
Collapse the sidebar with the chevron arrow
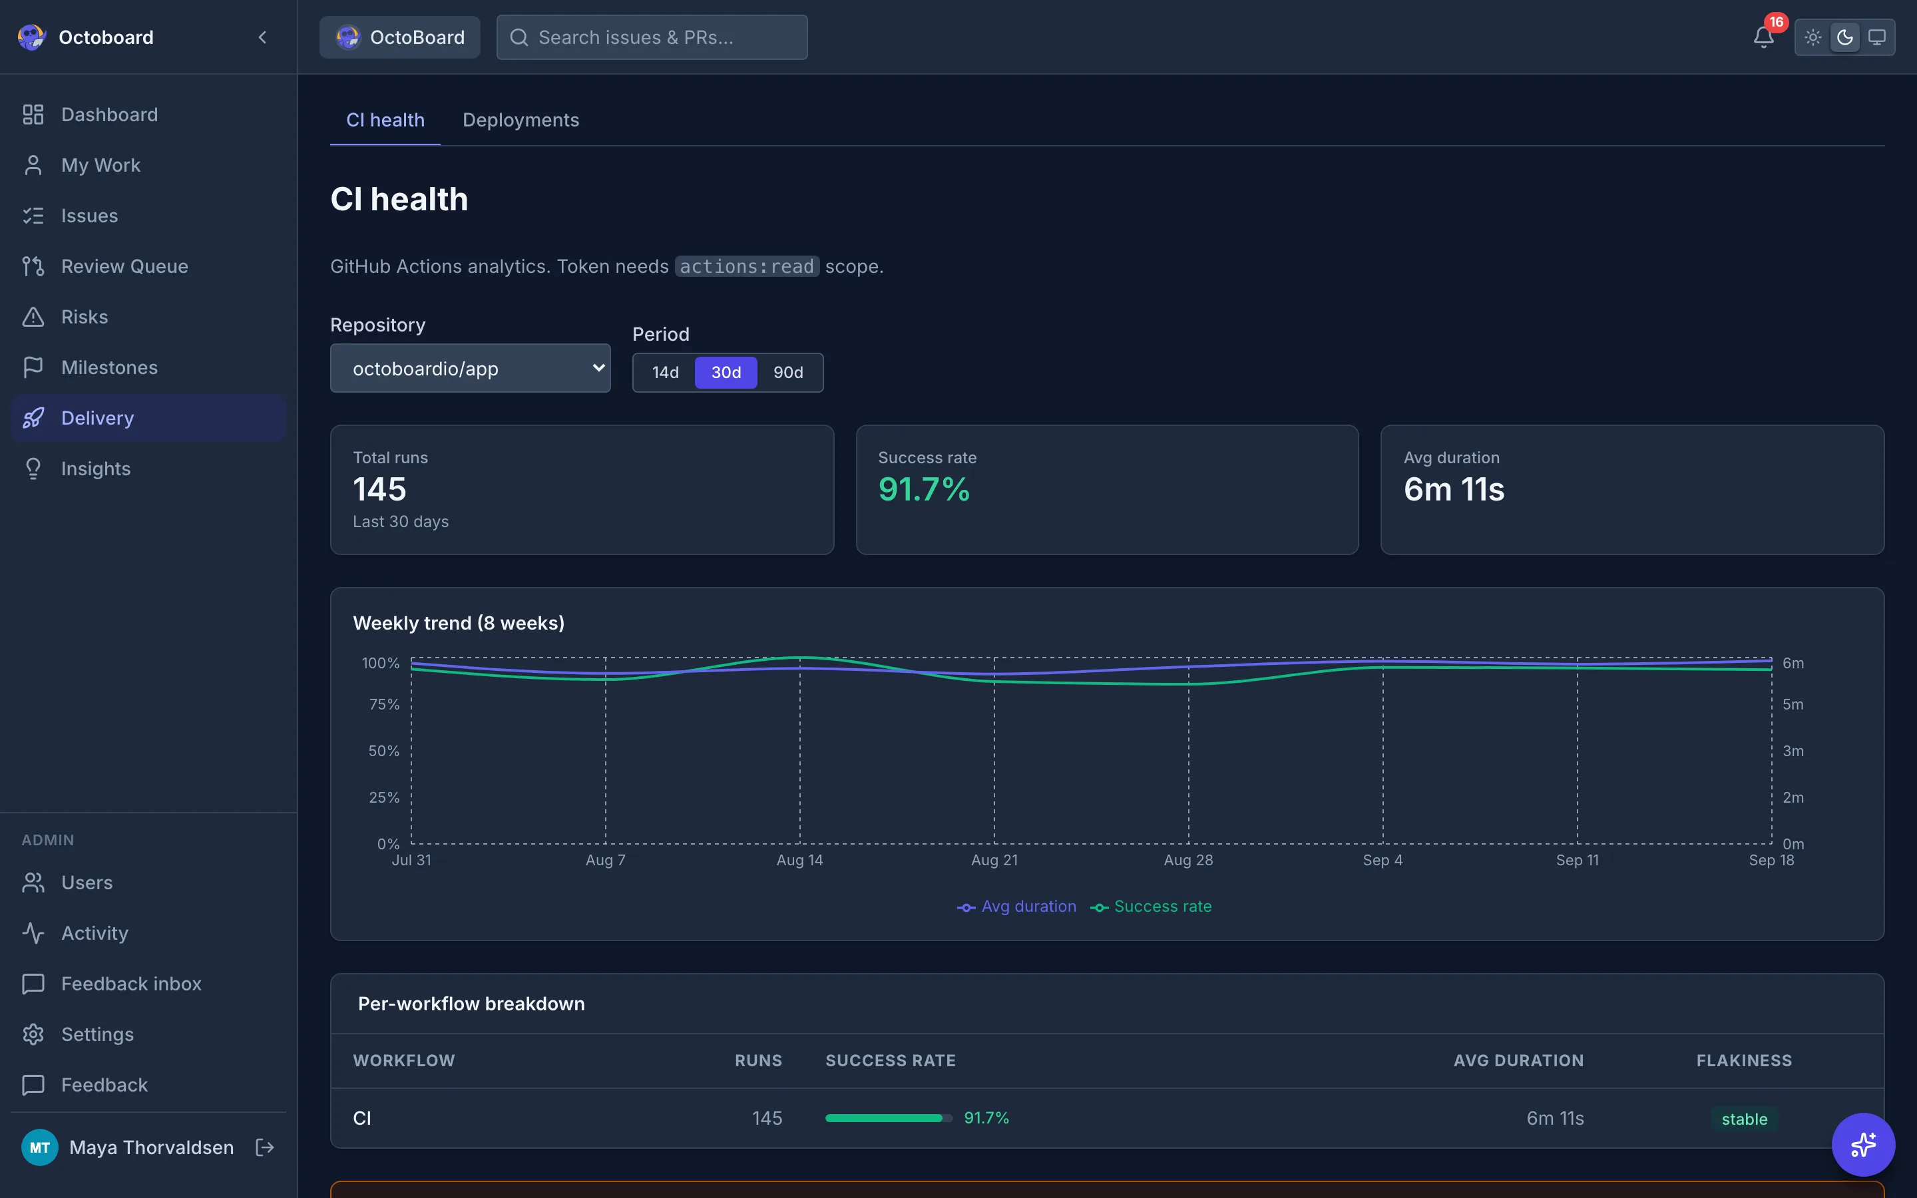click(x=262, y=37)
